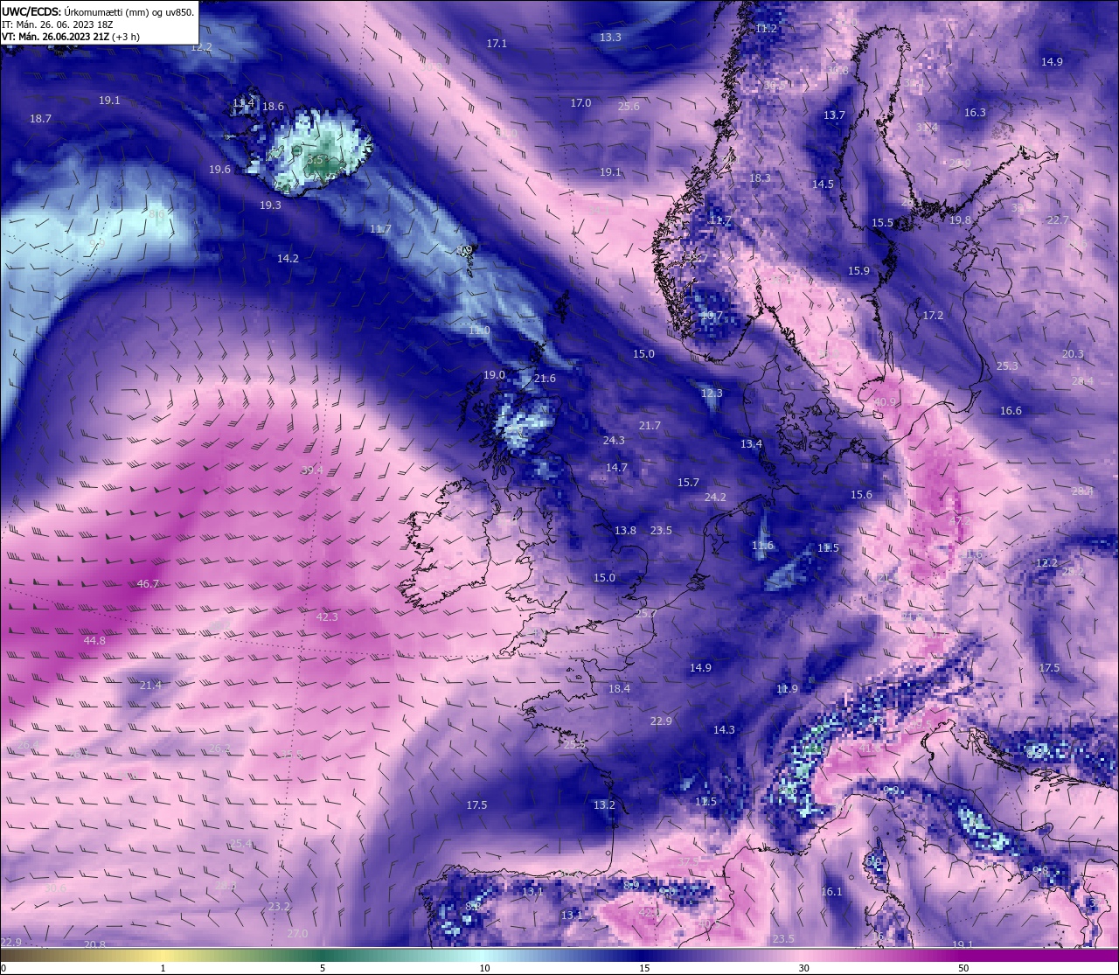Click the 16.6 map value
The height and width of the screenshot is (975, 1119).
(x=1011, y=411)
